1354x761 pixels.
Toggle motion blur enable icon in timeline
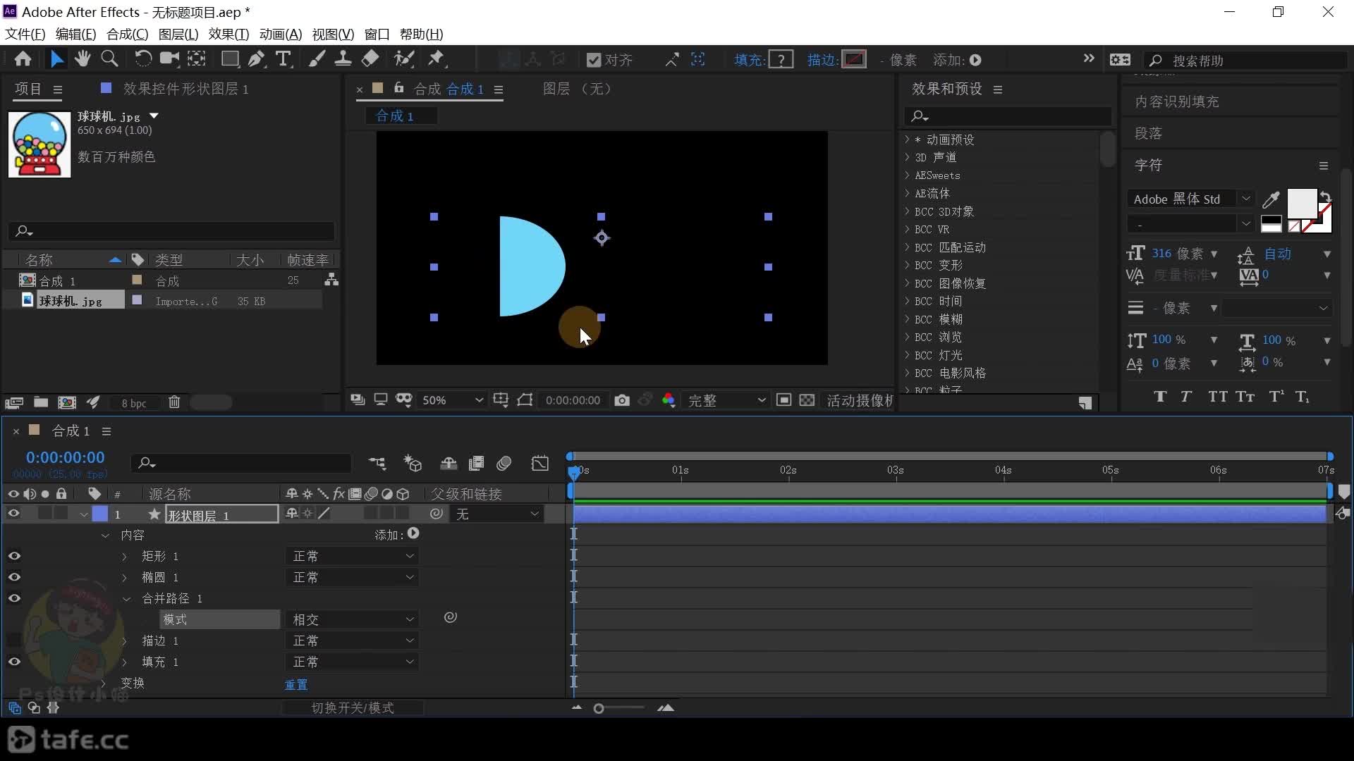(504, 463)
